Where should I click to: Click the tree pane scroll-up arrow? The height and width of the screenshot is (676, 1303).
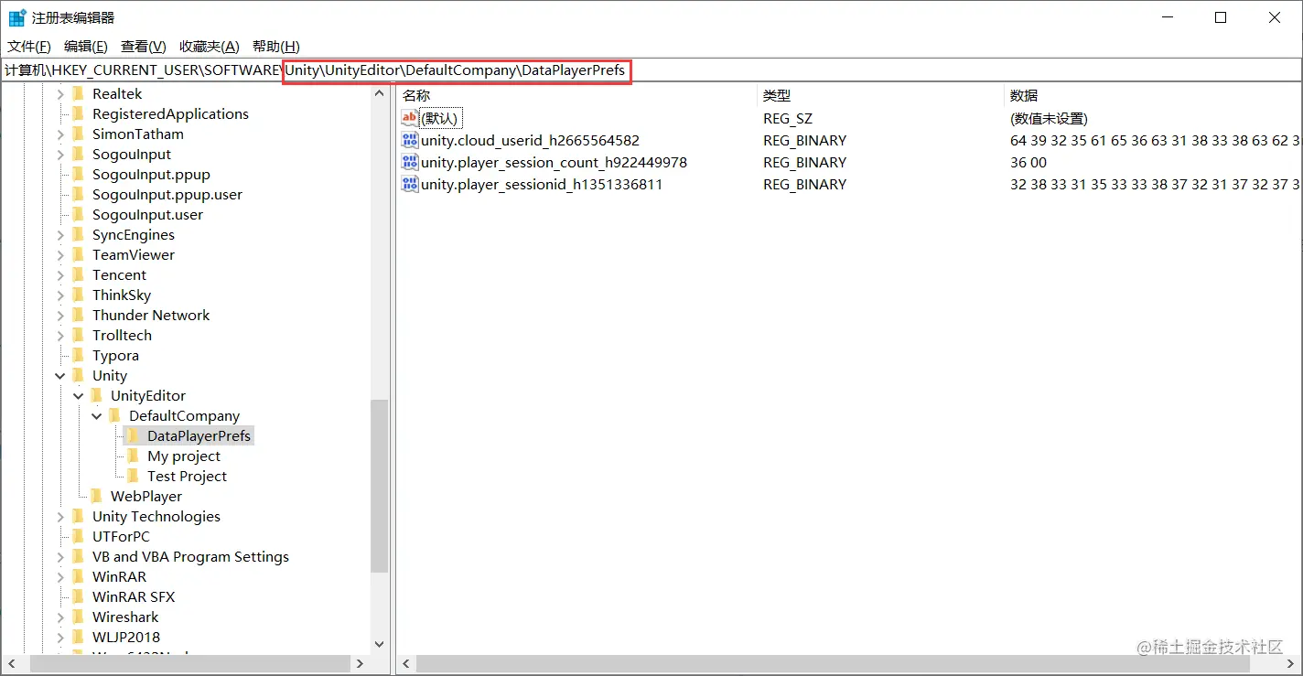click(x=380, y=93)
